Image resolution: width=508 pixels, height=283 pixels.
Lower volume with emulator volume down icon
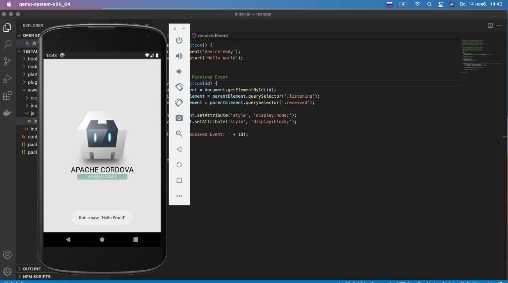click(179, 71)
